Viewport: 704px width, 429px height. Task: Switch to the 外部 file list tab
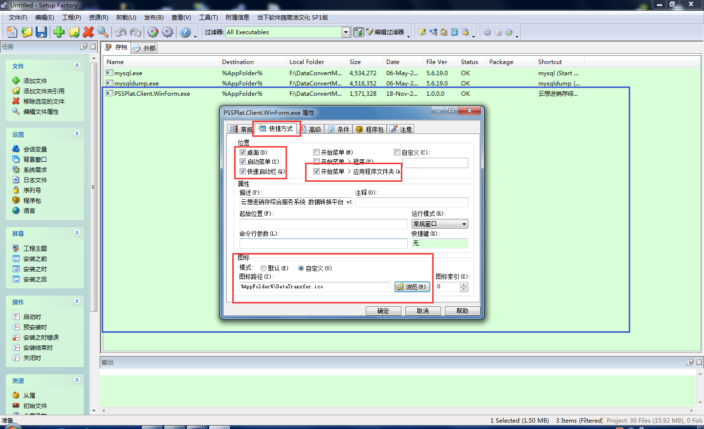[144, 48]
